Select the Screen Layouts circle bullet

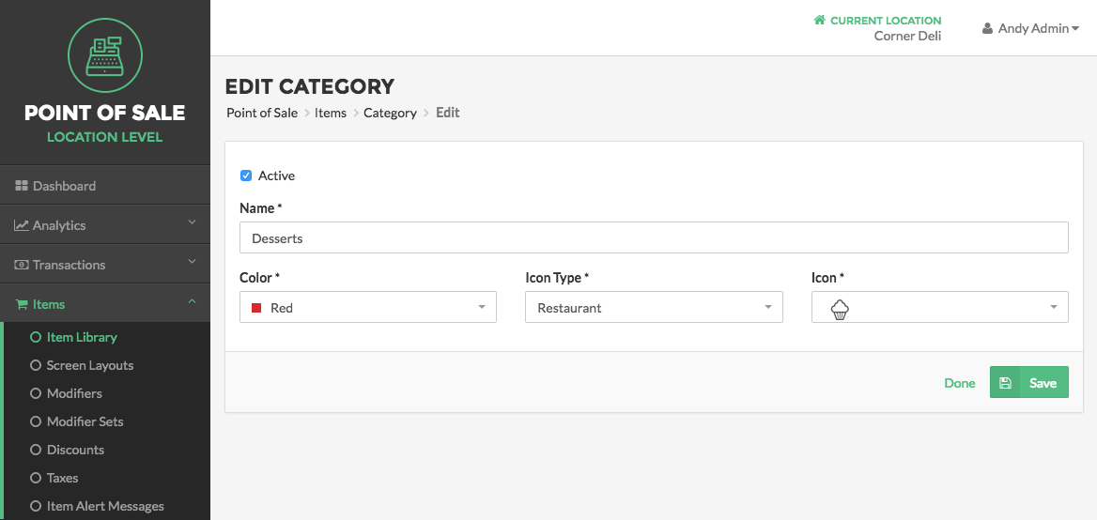point(36,365)
